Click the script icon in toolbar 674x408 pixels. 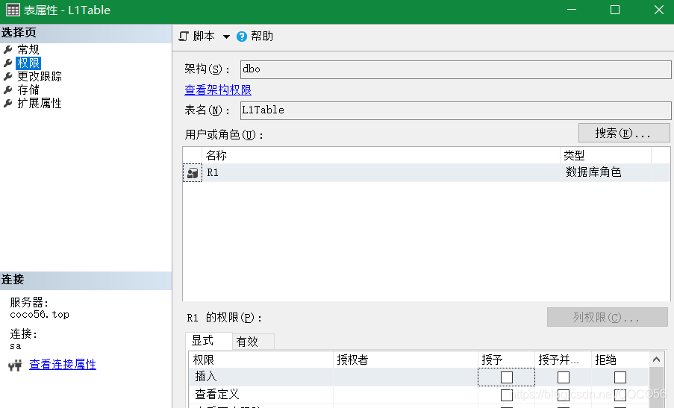point(184,37)
